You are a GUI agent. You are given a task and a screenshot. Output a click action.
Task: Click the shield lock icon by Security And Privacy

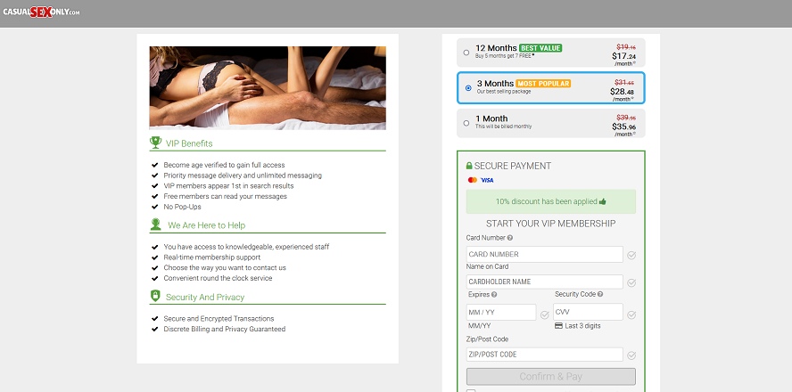[155, 296]
